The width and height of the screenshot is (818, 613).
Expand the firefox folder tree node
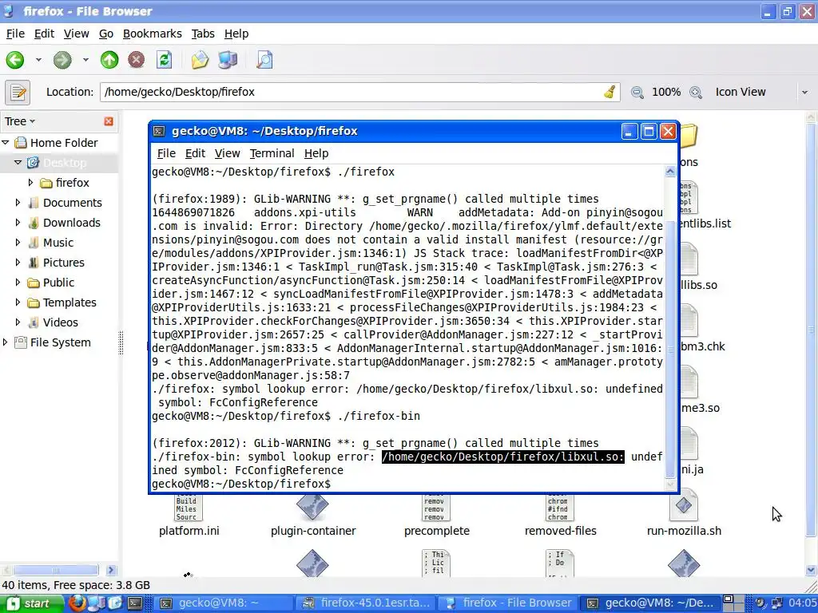pyautogui.click(x=30, y=183)
